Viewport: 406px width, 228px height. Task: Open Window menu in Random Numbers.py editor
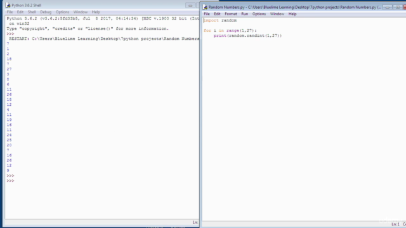[x=277, y=14]
